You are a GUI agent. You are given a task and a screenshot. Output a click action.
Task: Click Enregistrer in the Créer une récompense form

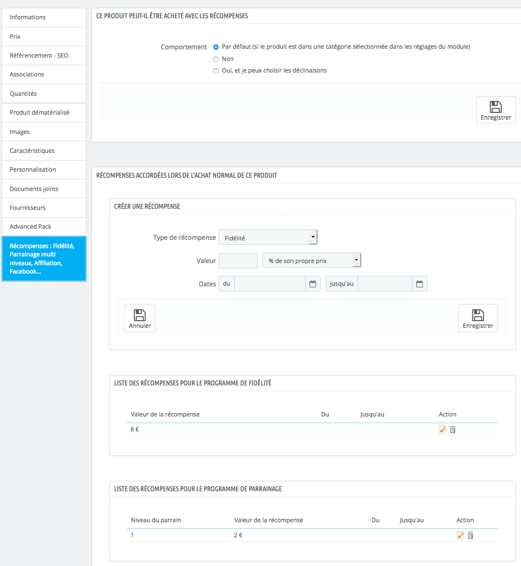click(x=478, y=318)
